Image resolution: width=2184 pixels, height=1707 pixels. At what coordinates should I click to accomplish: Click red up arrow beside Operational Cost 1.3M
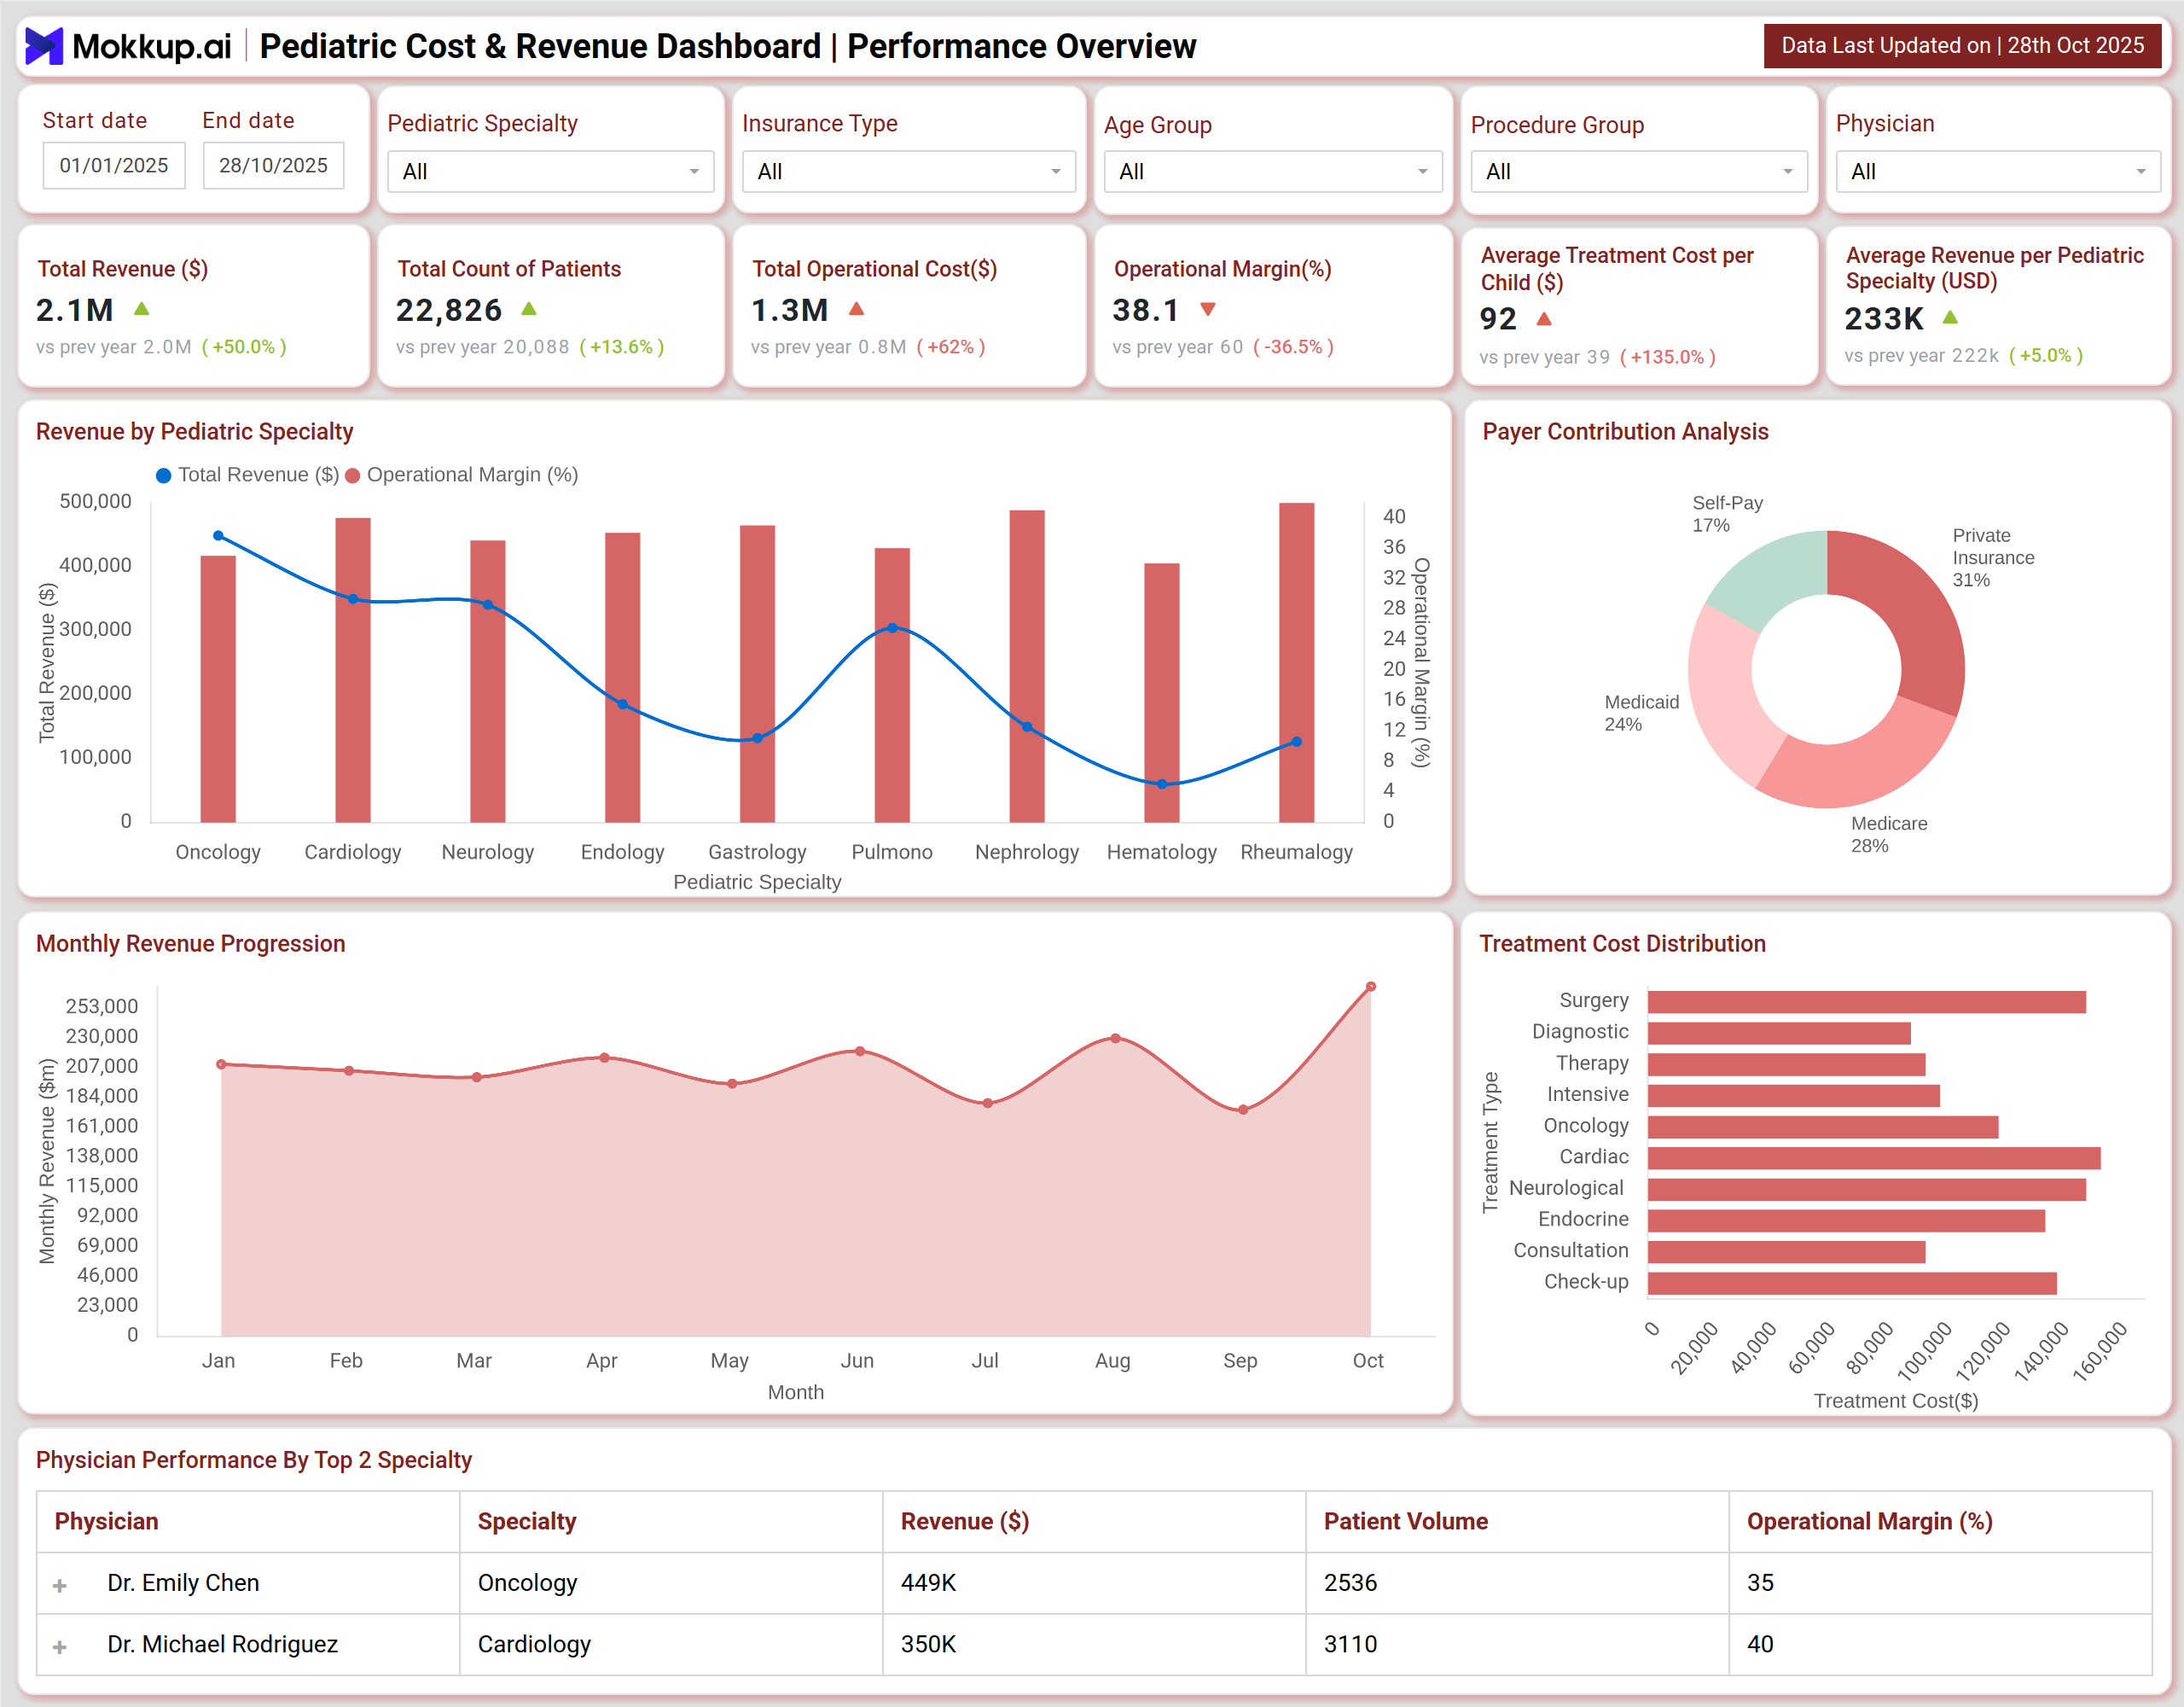coord(856,309)
